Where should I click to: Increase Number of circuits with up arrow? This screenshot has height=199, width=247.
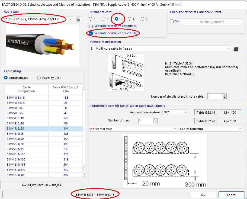coord(224,95)
